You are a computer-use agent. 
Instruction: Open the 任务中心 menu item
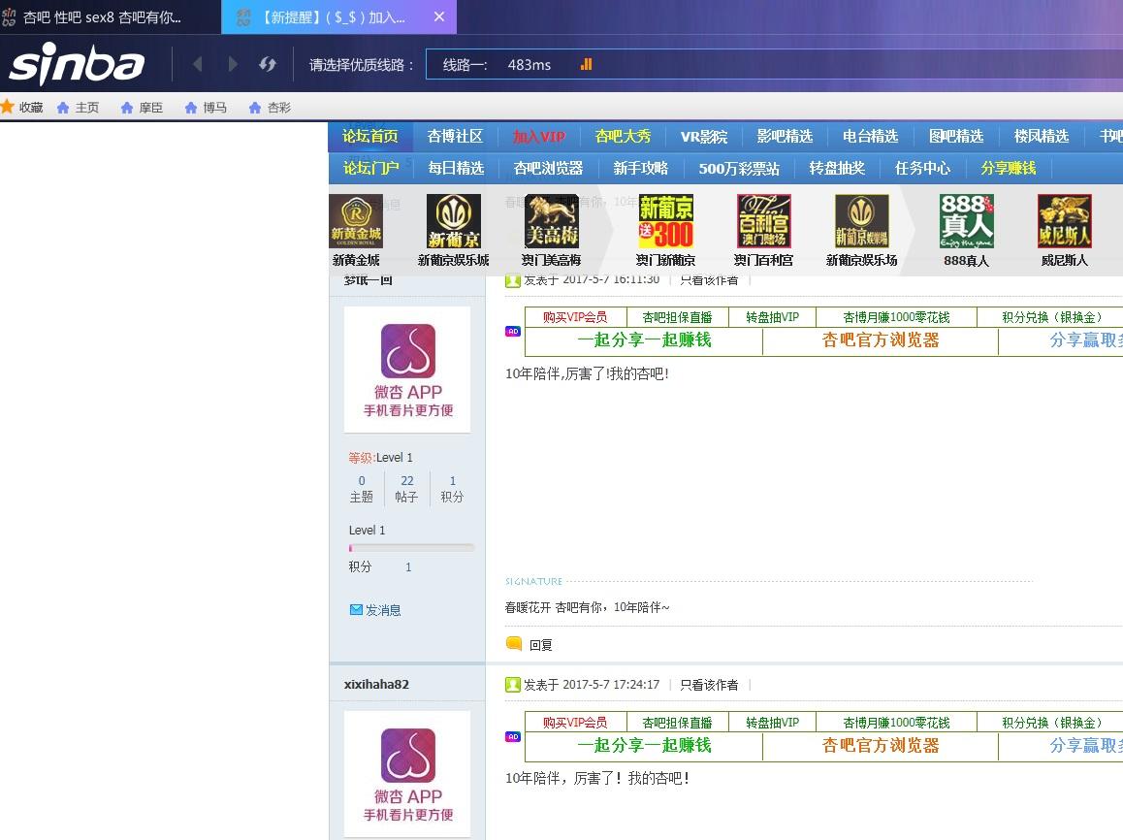(x=922, y=168)
